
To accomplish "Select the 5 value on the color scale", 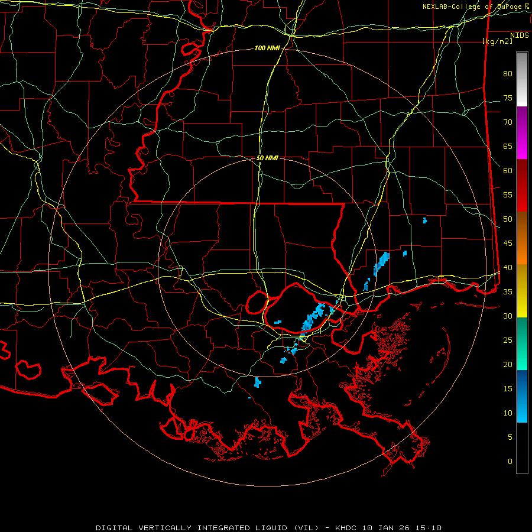I will pos(510,437).
